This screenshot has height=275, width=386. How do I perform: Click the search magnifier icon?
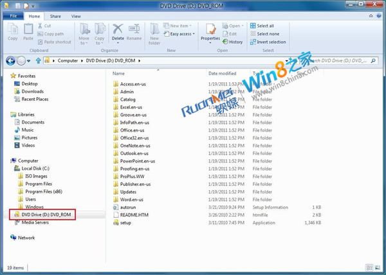click(373, 60)
